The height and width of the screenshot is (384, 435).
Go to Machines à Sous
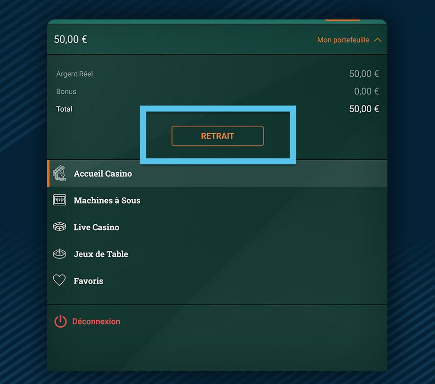(x=107, y=200)
